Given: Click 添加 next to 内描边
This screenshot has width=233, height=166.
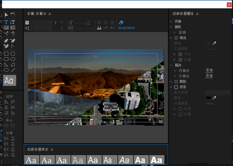Looking at the screenshot, I should click(209, 71).
